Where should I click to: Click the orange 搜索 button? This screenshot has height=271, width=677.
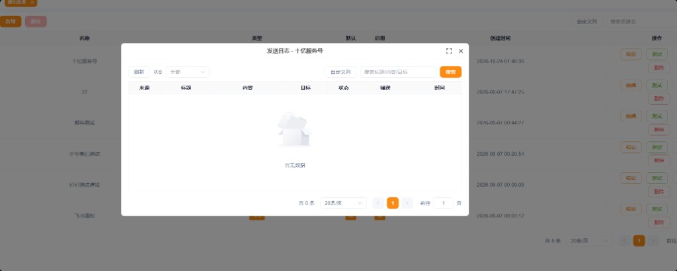451,72
